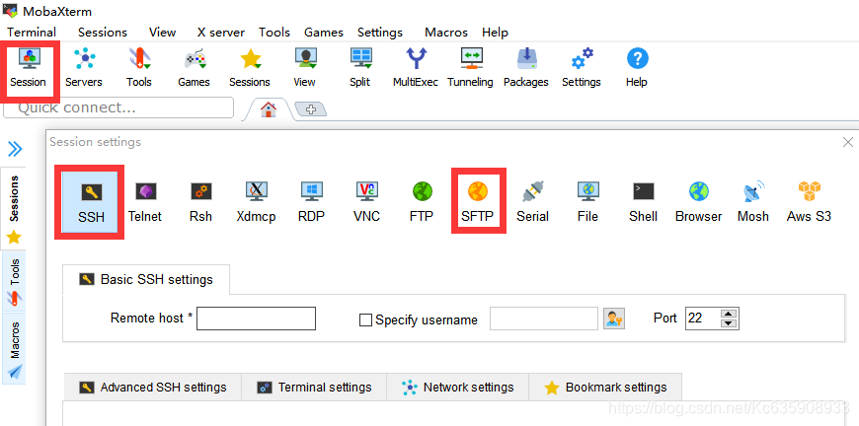Screen dimensions: 859x426
Task: Open the Sessions menu in the menu bar
Action: pos(103,33)
